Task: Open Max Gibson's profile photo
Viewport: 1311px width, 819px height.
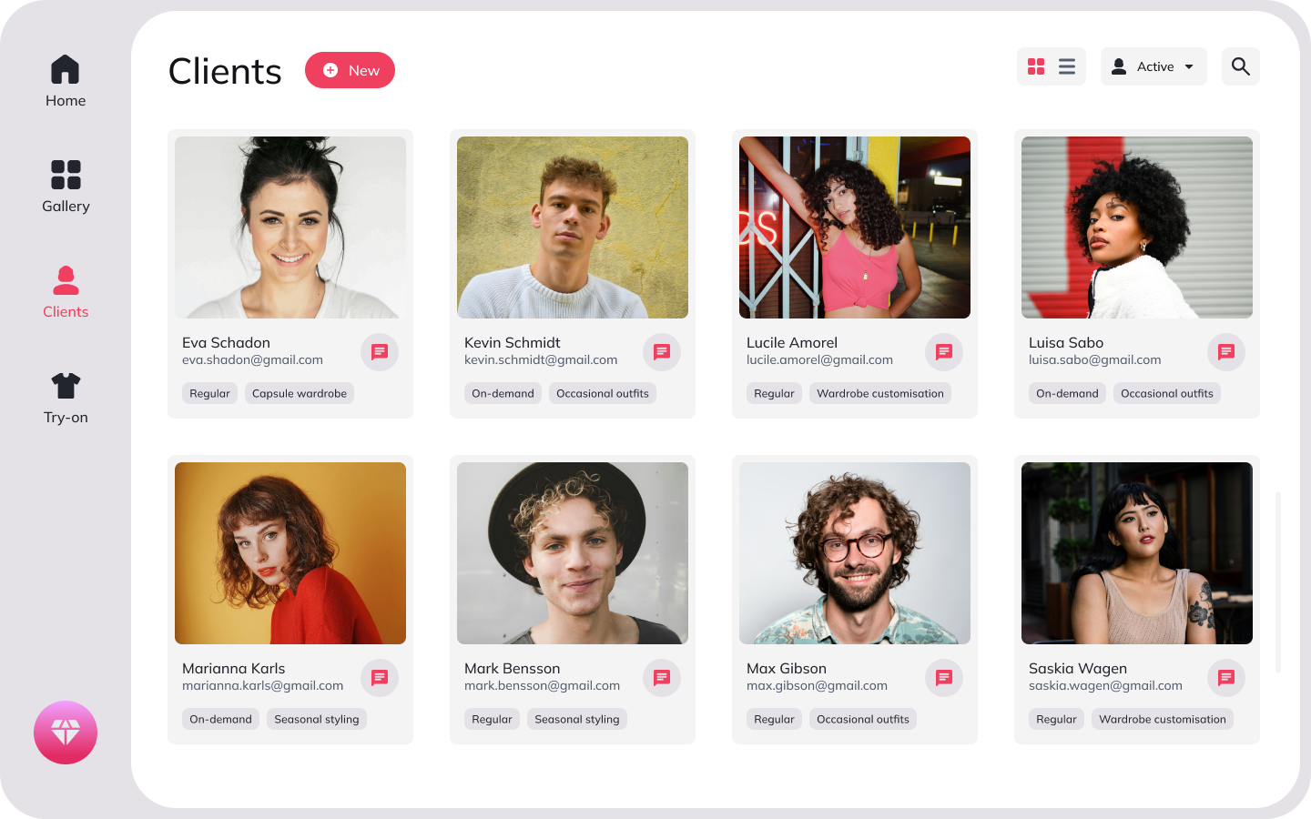Action: point(855,553)
